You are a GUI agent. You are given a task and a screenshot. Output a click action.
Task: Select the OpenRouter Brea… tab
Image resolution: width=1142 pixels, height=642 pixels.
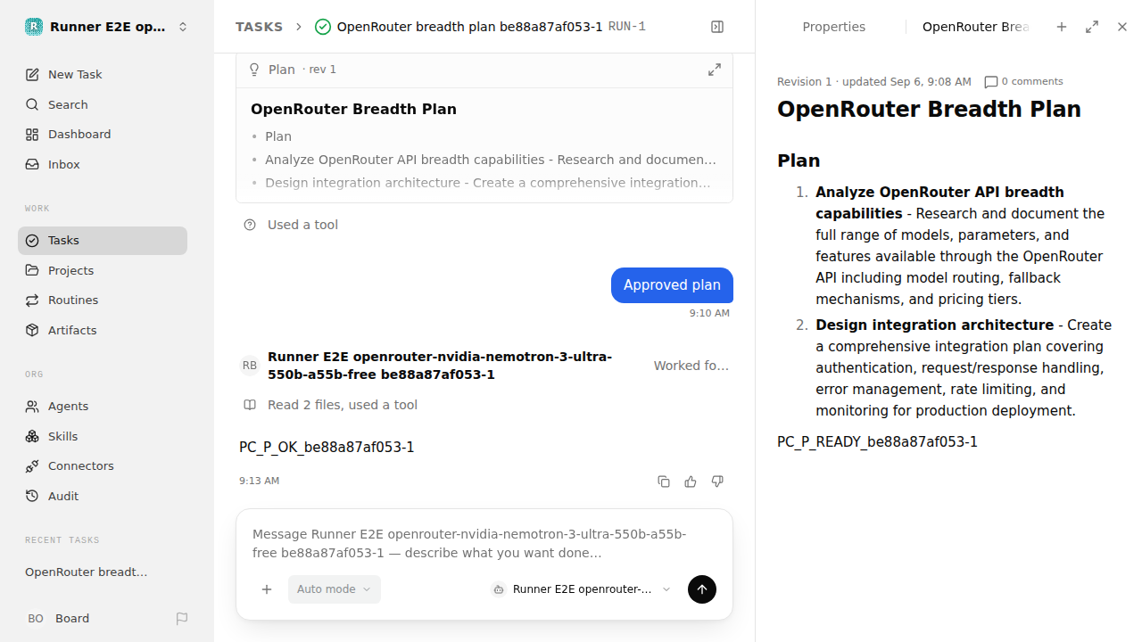tap(976, 27)
